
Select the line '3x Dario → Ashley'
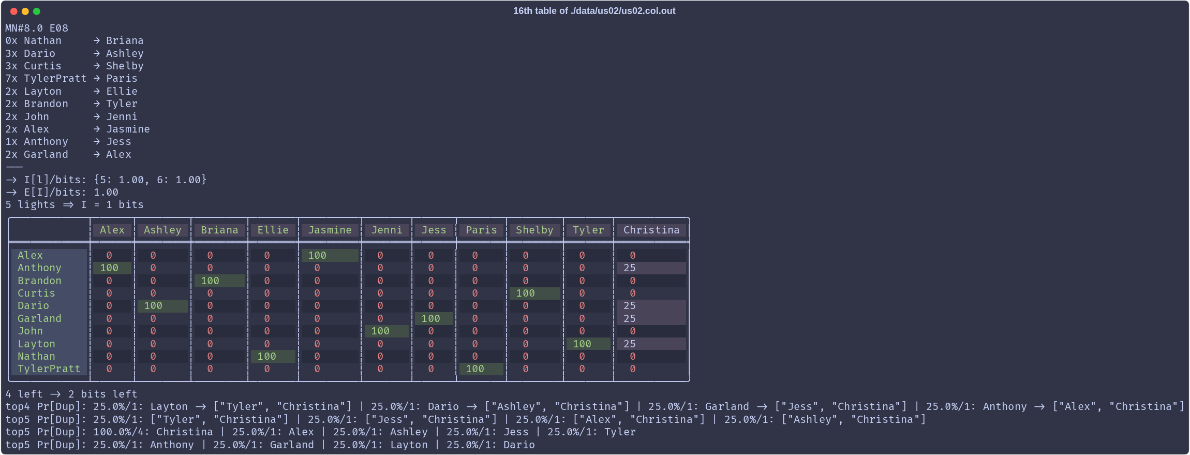point(75,53)
